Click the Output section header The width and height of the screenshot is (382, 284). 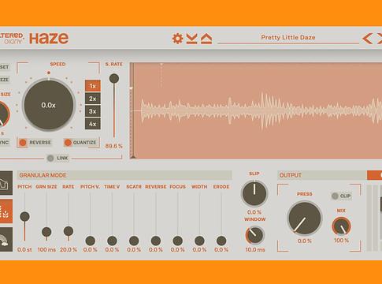[x=322, y=175]
